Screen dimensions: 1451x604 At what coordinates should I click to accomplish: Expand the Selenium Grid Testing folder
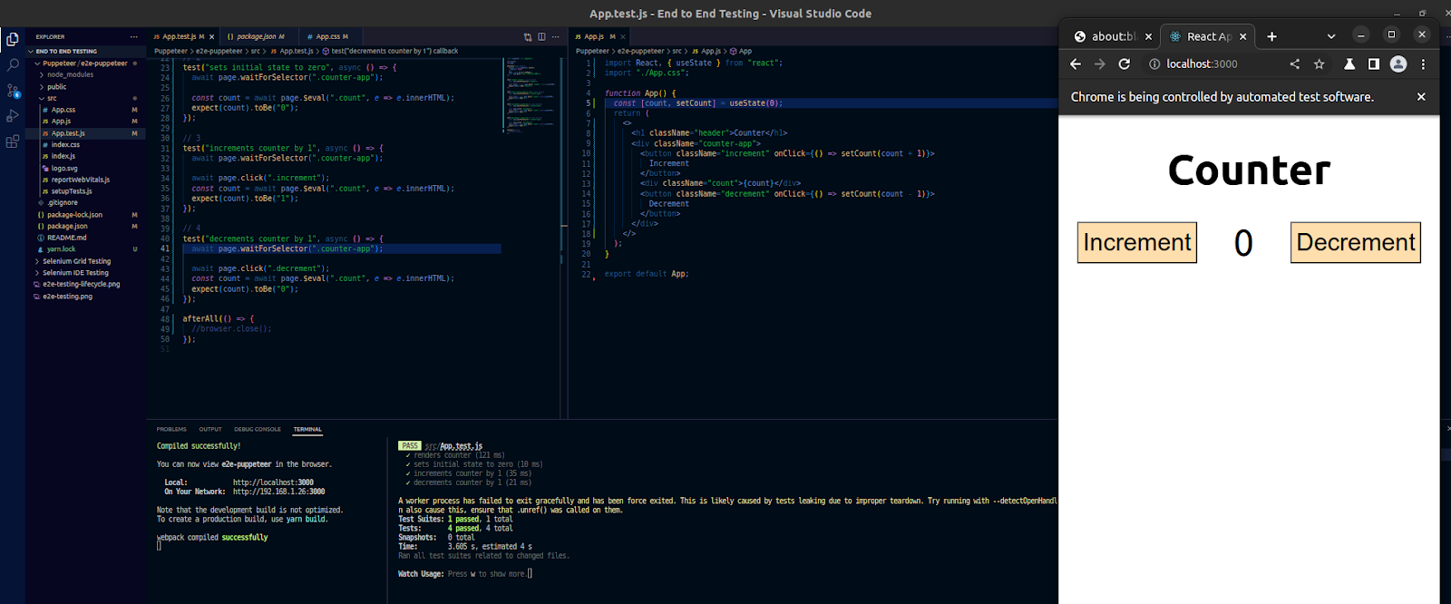click(x=76, y=261)
